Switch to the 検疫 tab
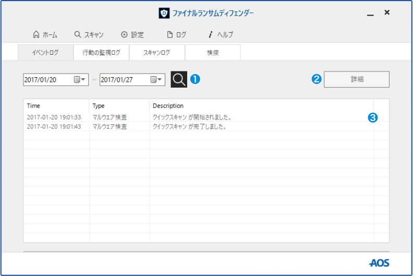The height and width of the screenshot is (276, 413). (x=213, y=53)
